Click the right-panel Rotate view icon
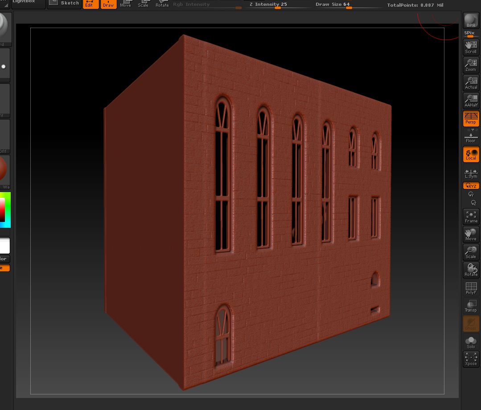 pos(471,270)
